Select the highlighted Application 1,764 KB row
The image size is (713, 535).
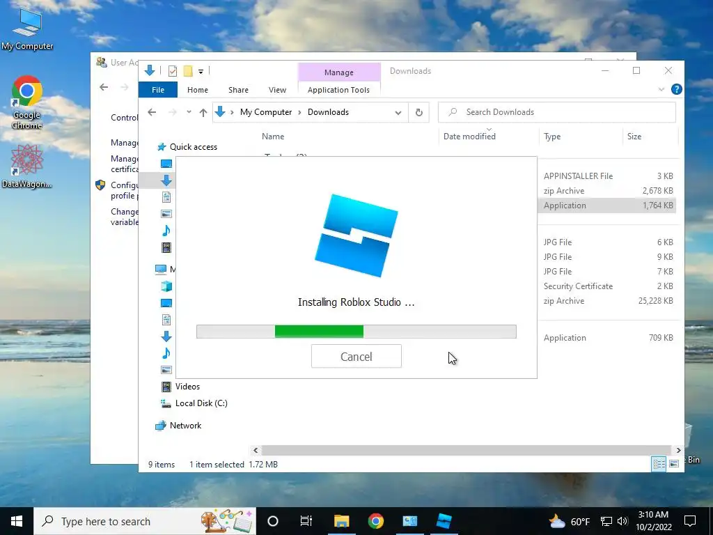click(608, 206)
